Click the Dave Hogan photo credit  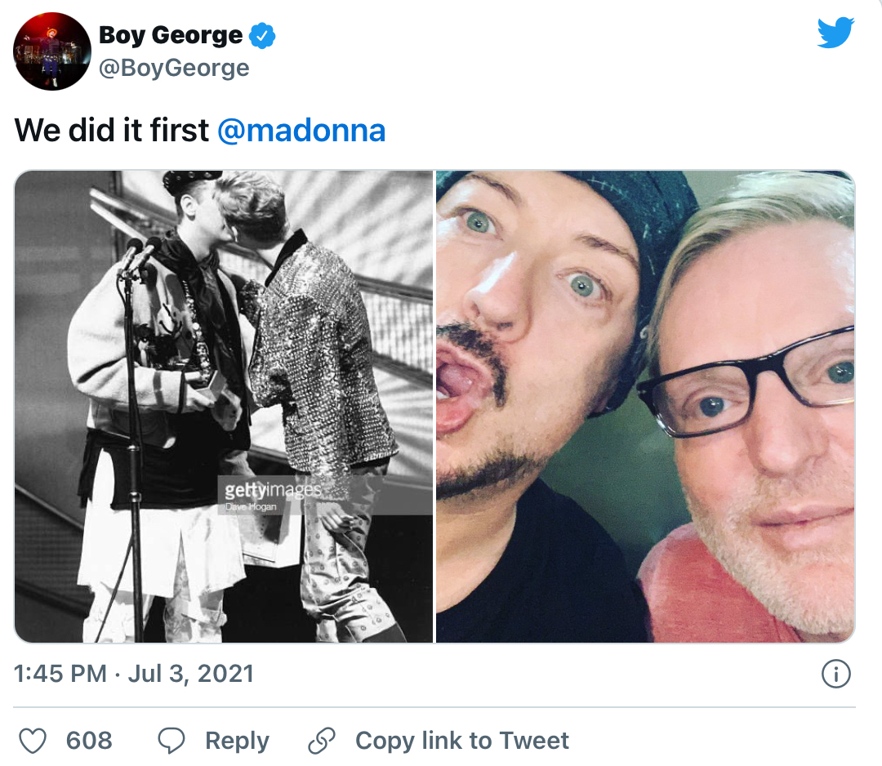point(251,507)
